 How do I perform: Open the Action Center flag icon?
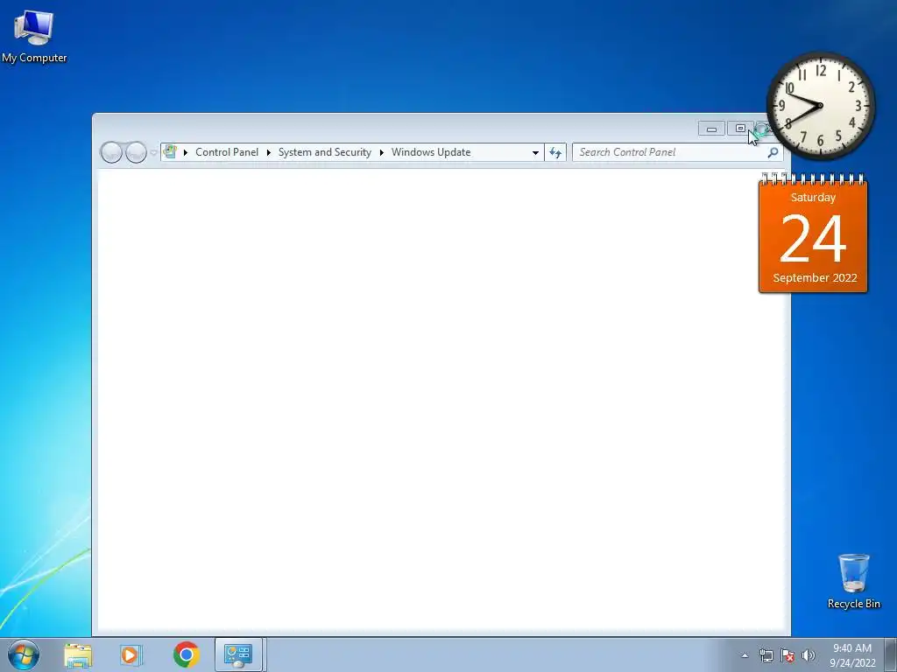(x=788, y=656)
